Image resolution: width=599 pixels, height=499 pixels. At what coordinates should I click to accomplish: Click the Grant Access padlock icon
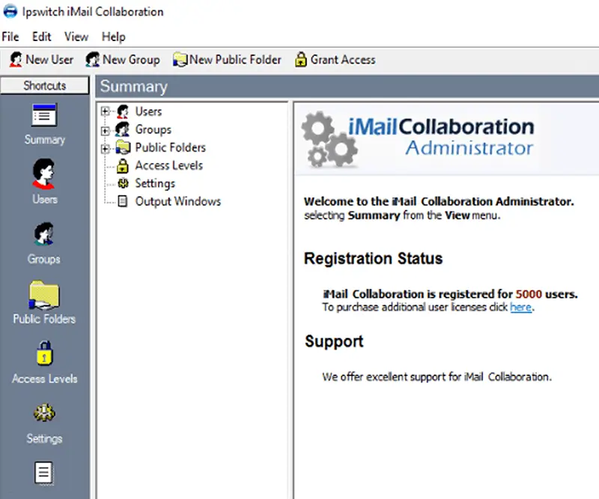[301, 60]
